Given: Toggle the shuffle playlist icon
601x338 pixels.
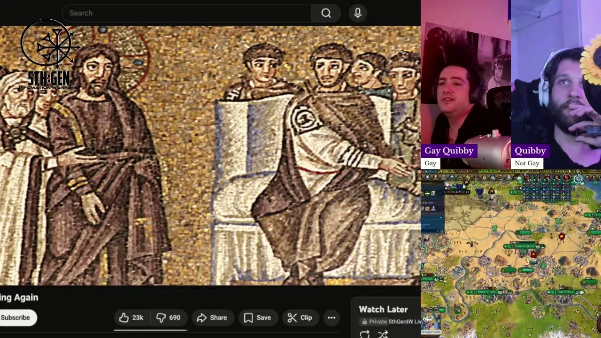Looking at the screenshot, I should pyautogui.click(x=383, y=334).
